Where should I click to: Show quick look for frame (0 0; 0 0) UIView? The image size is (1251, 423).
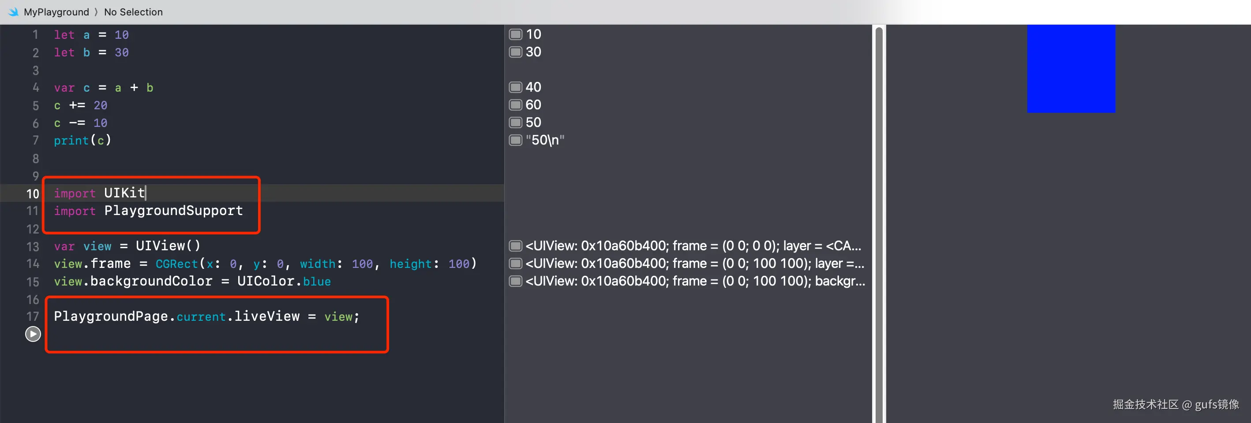click(515, 246)
